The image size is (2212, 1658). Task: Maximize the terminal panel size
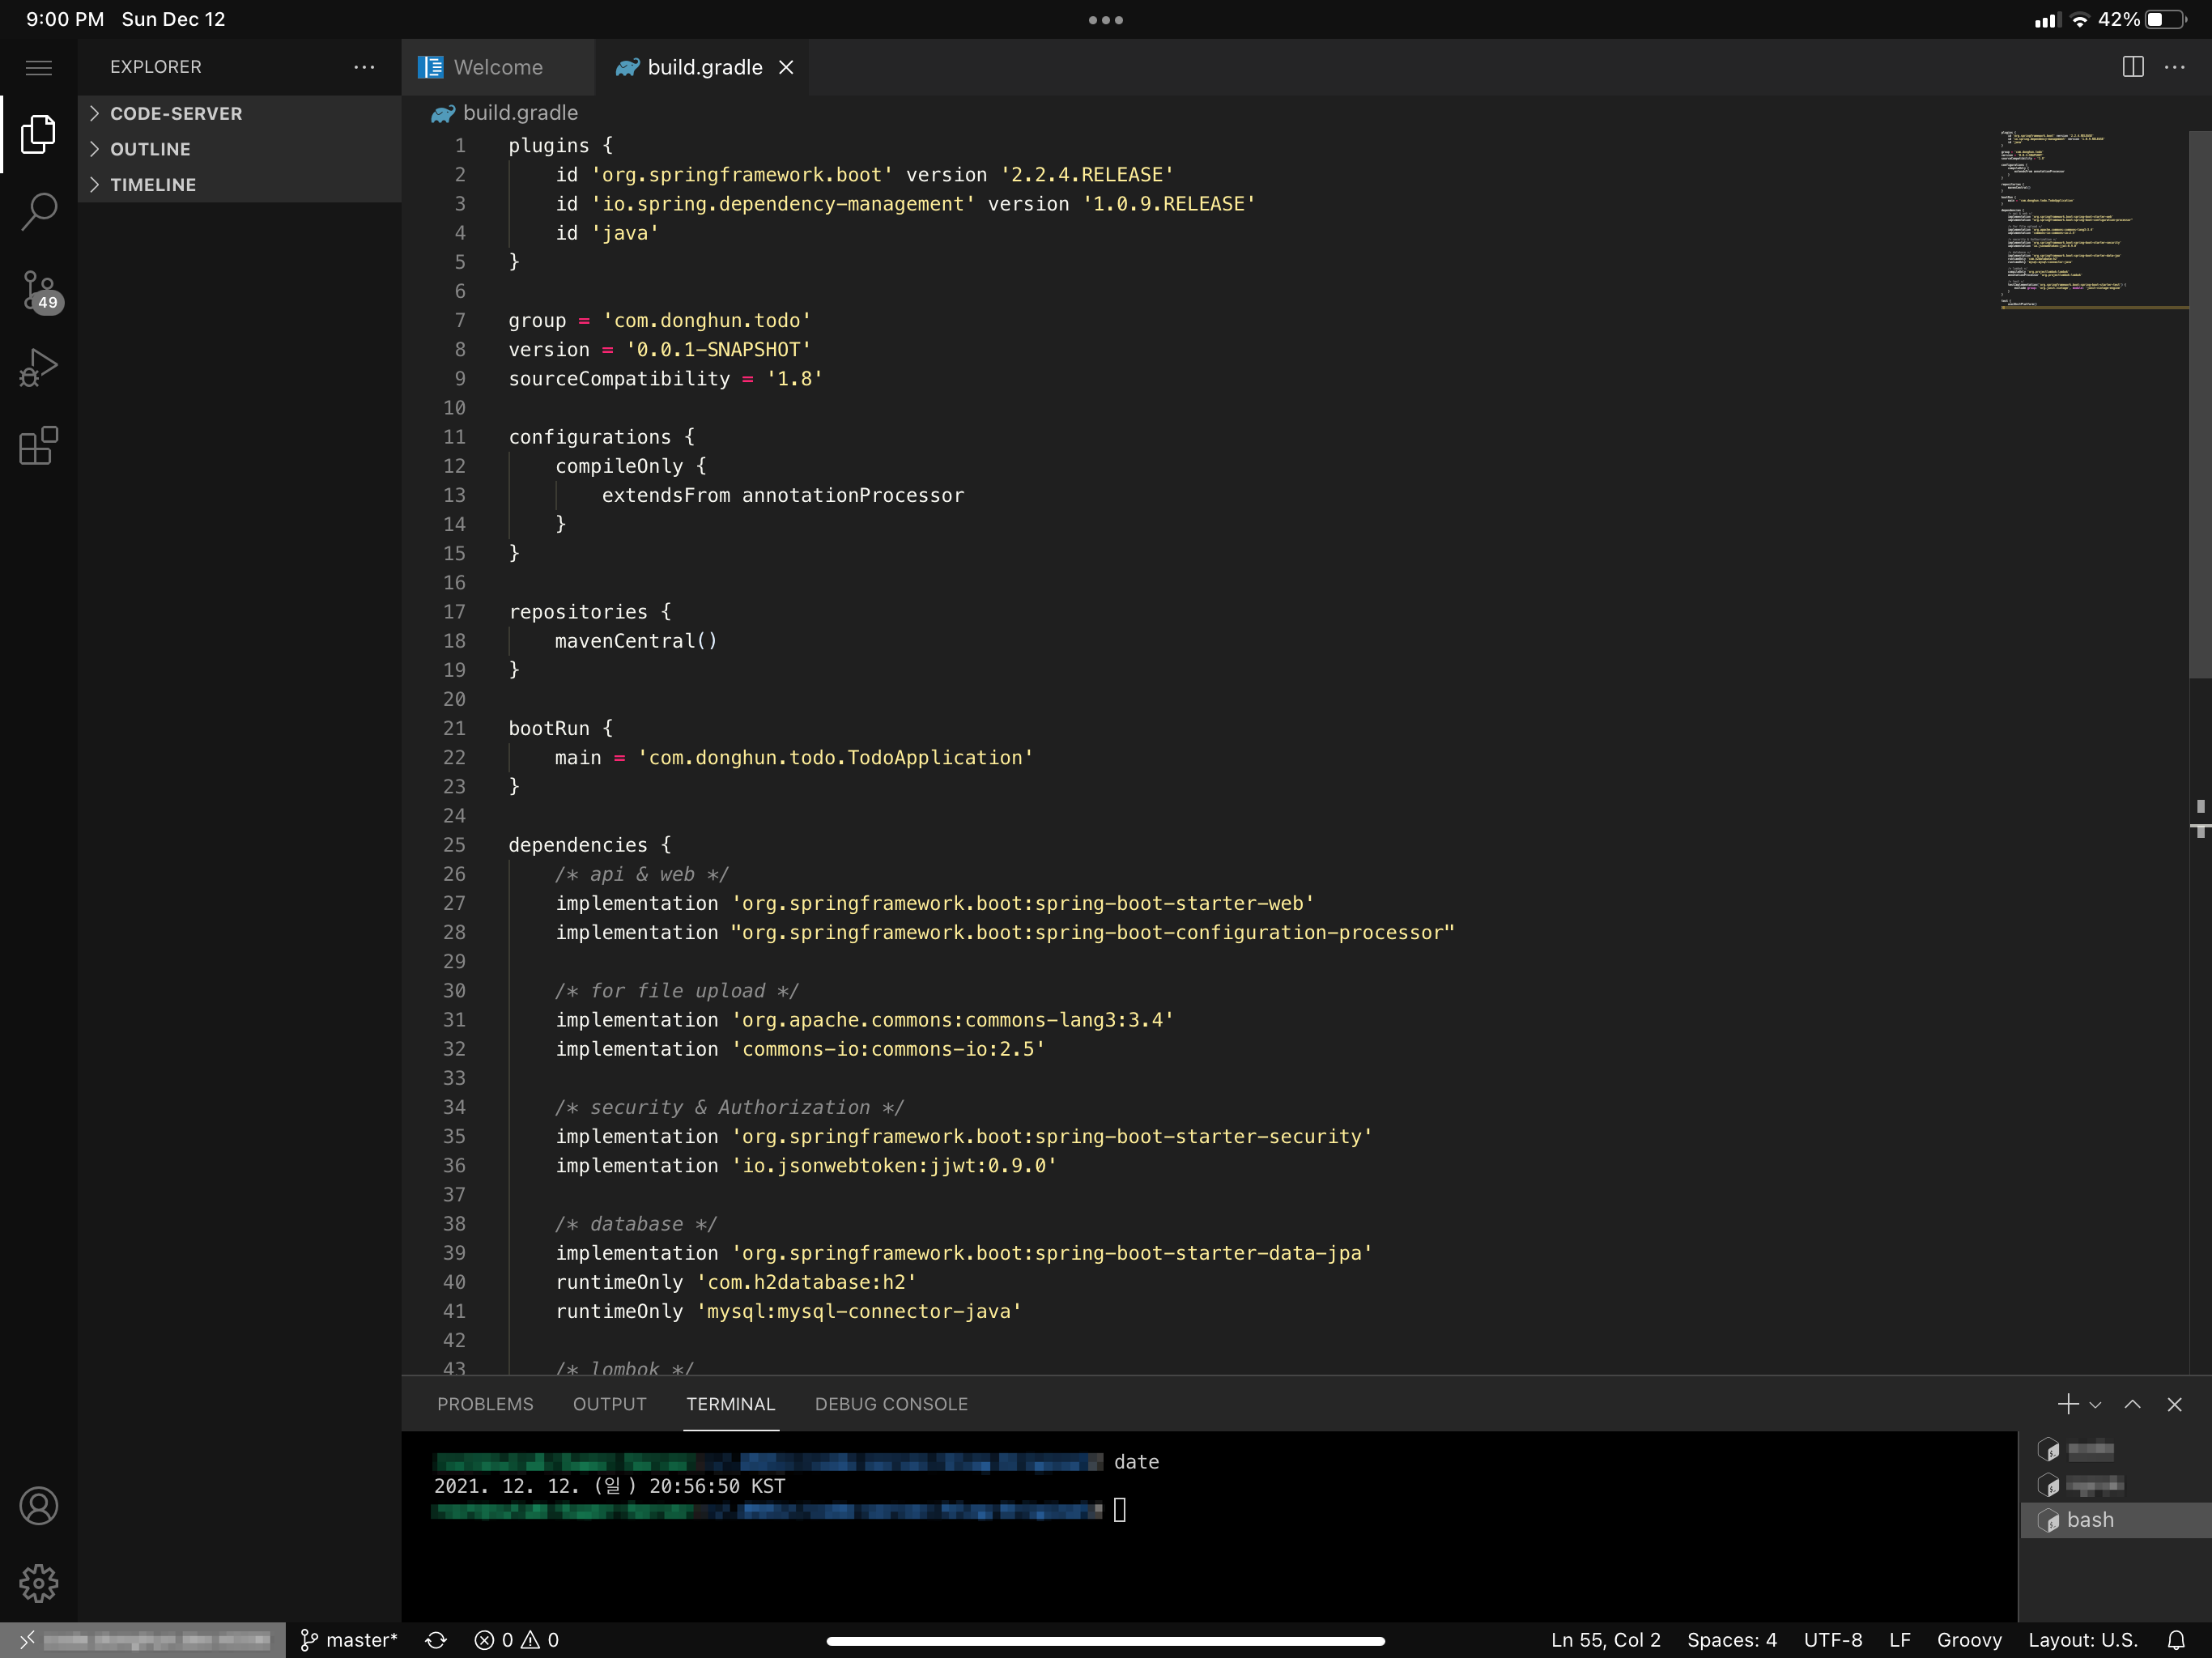(2133, 1404)
